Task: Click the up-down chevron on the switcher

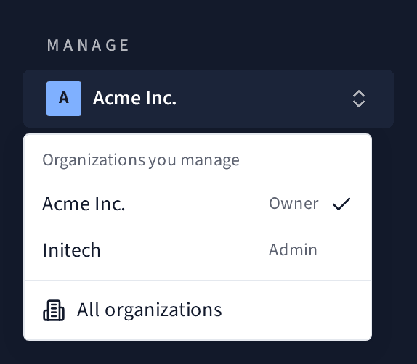Action: 358,99
